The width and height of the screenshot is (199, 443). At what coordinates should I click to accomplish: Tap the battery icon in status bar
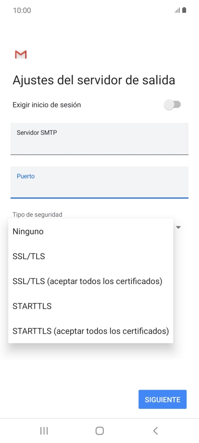pos(185,11)
